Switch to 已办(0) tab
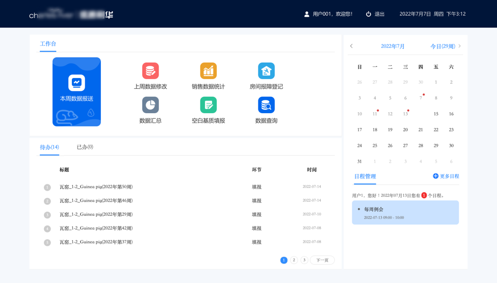 (85, 147)
